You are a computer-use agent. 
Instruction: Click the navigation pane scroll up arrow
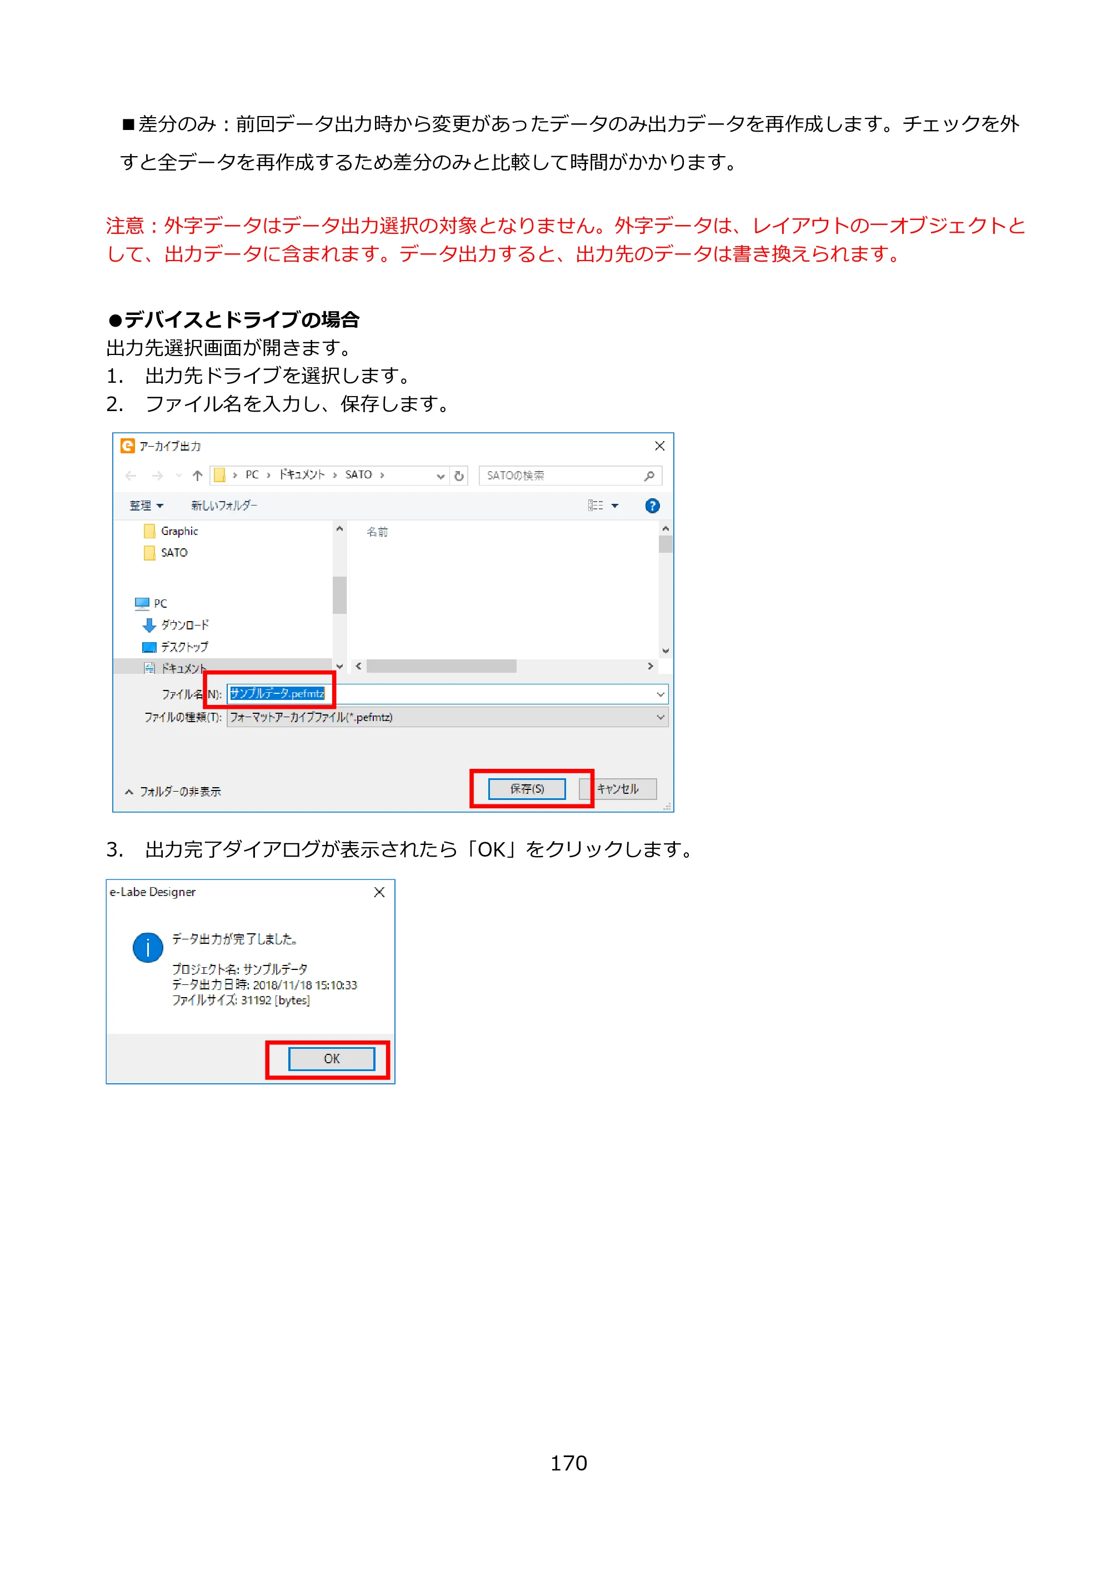(339, 529)
